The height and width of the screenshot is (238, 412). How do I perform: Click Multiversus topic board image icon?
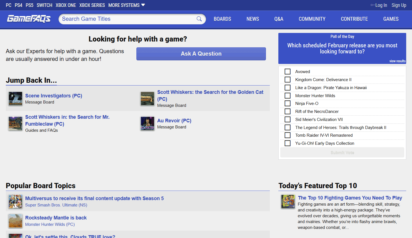(x=15, y=201)
